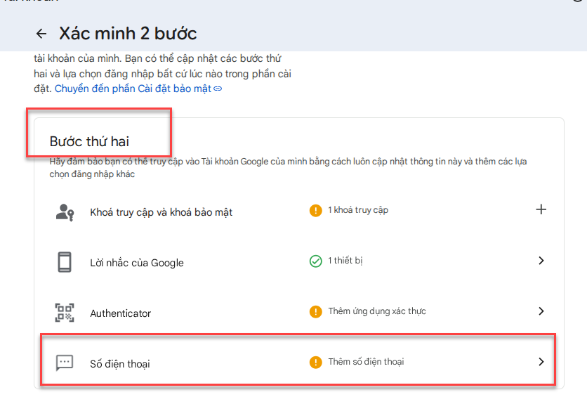
Task: Click the green checkmark beside 1 thiết bị
Action: pyautogui.click(x=316, y=261)
